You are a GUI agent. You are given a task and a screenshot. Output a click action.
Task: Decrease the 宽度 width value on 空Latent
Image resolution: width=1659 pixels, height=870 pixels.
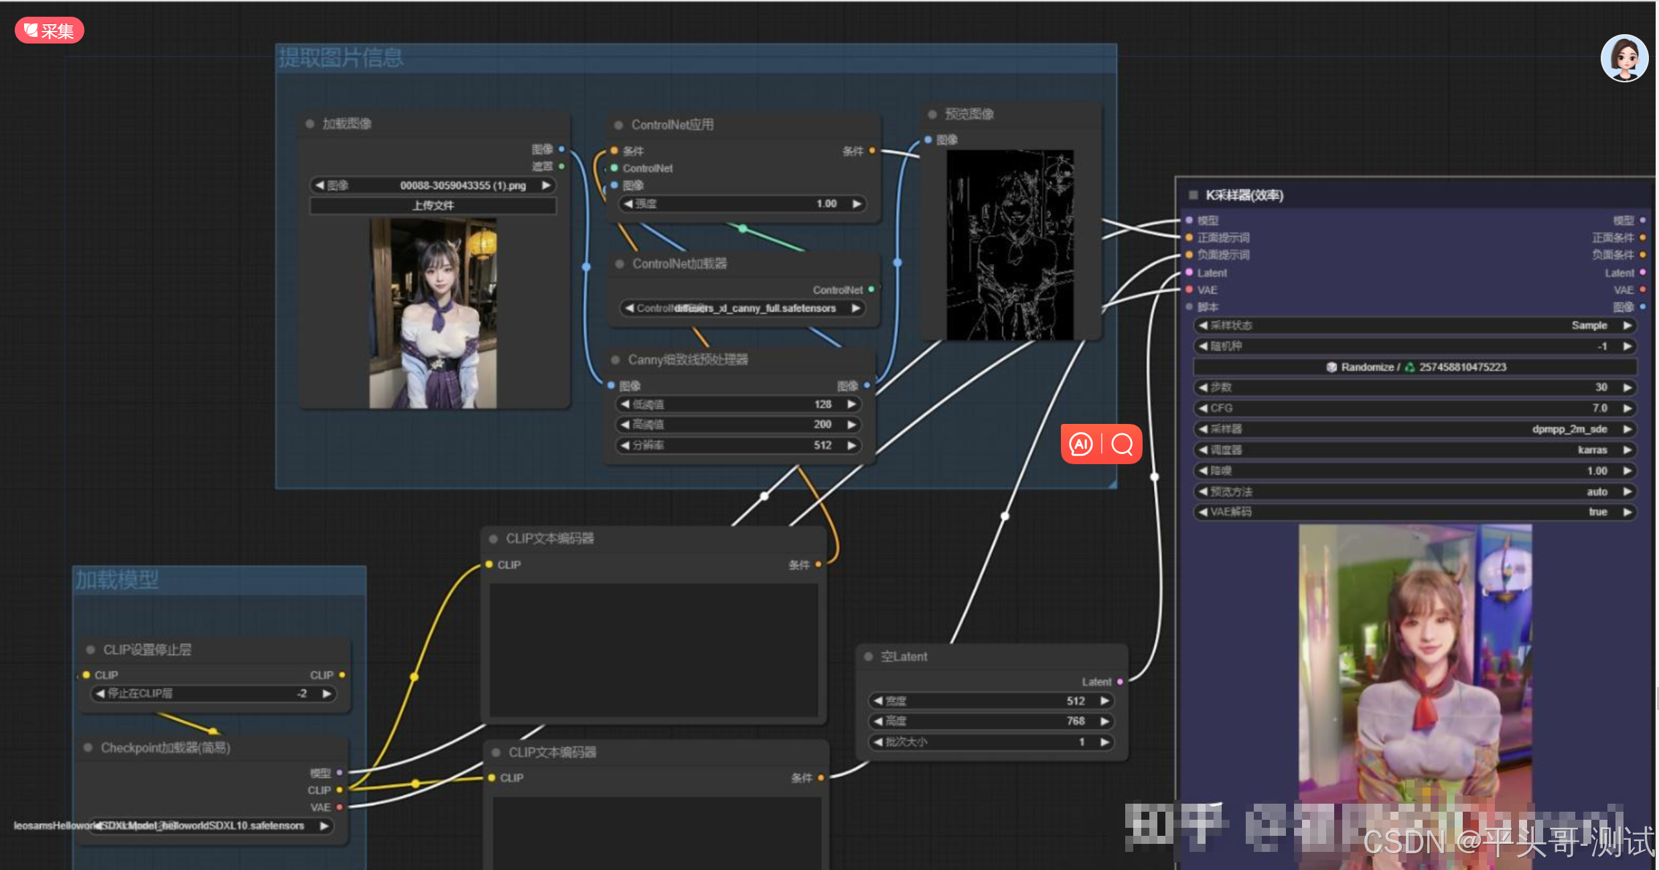[x=878, y=701]
